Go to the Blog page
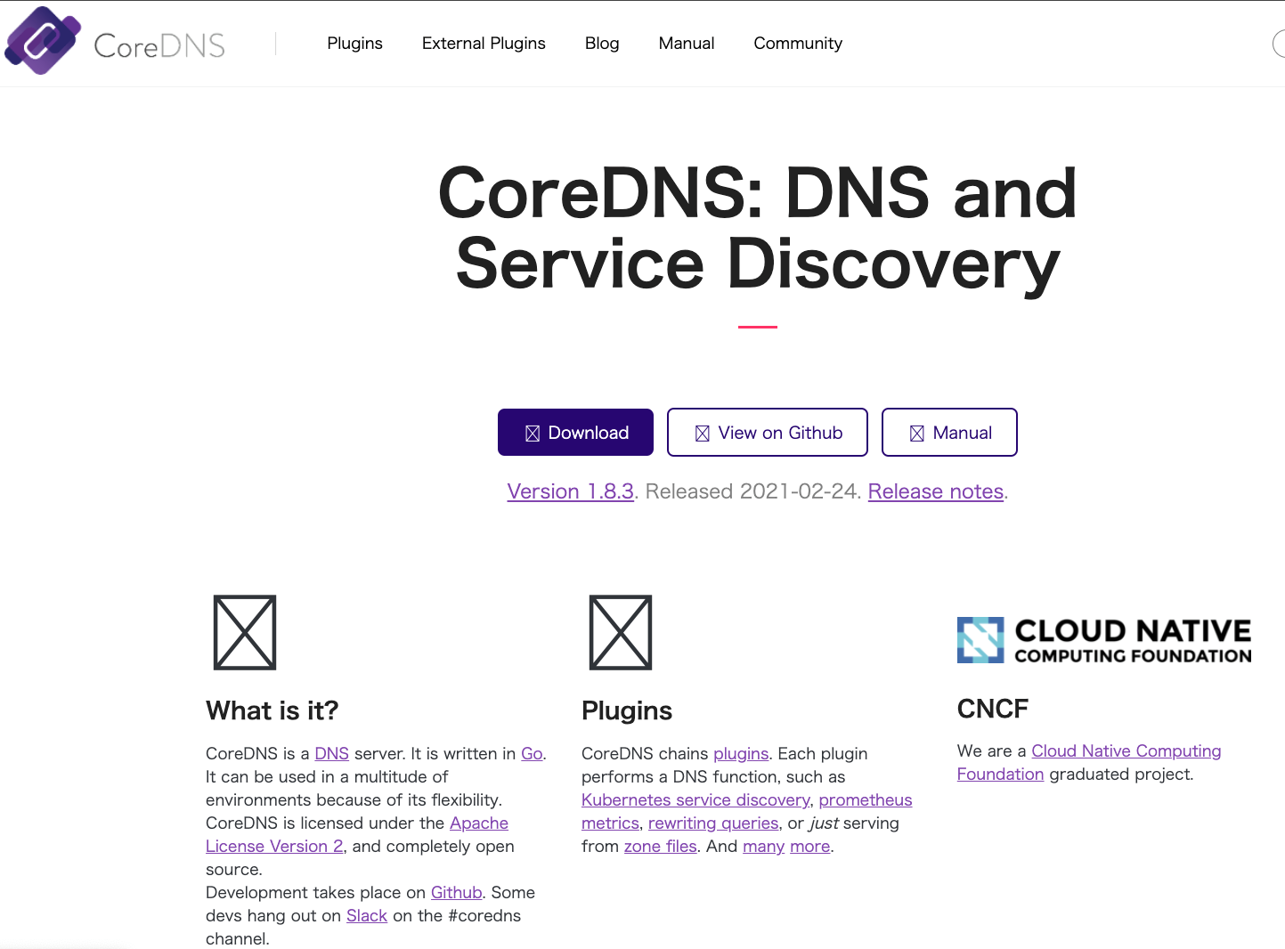Image resolution: width=1285 pixels, height=949 pixels. pyautogui.click(x=602, y=43)
